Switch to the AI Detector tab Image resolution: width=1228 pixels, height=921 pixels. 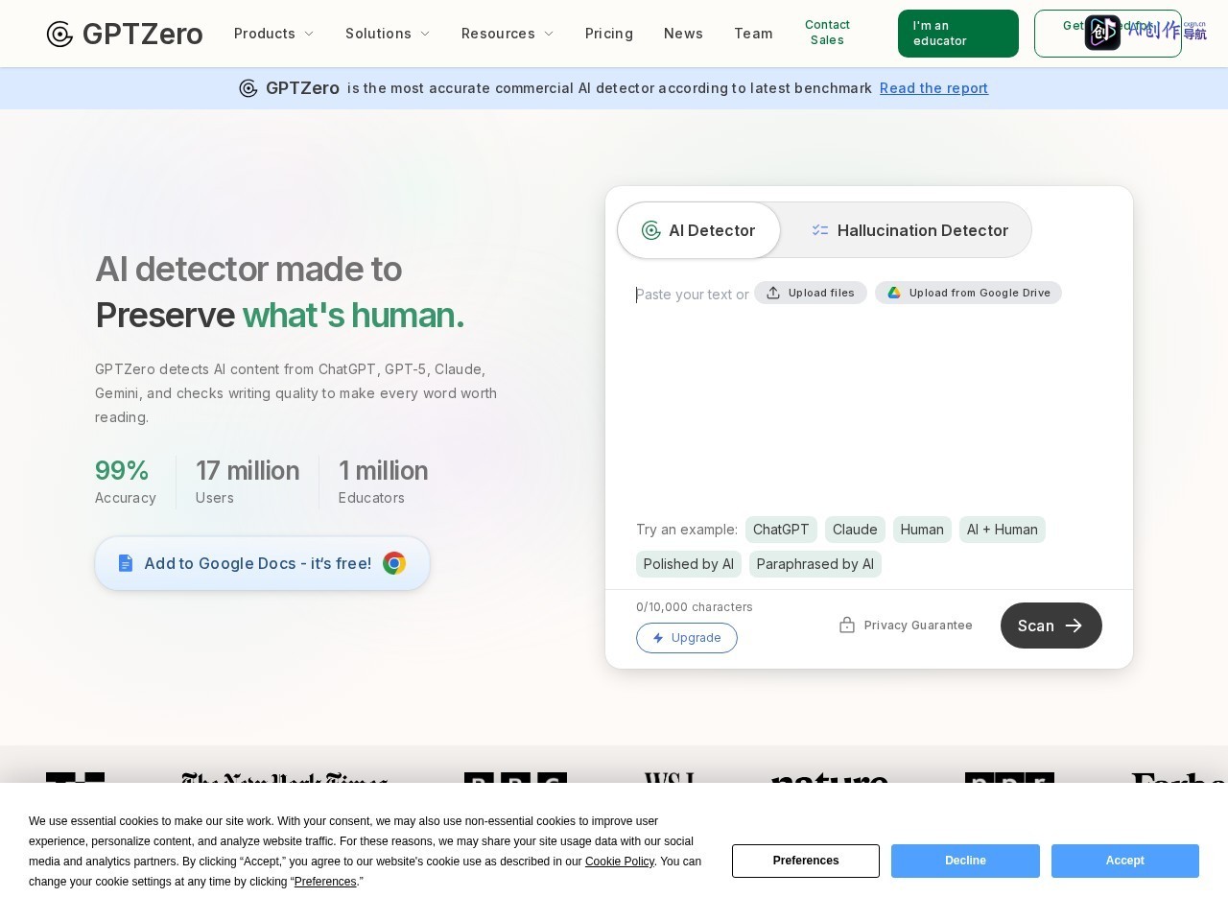[698, 230]
